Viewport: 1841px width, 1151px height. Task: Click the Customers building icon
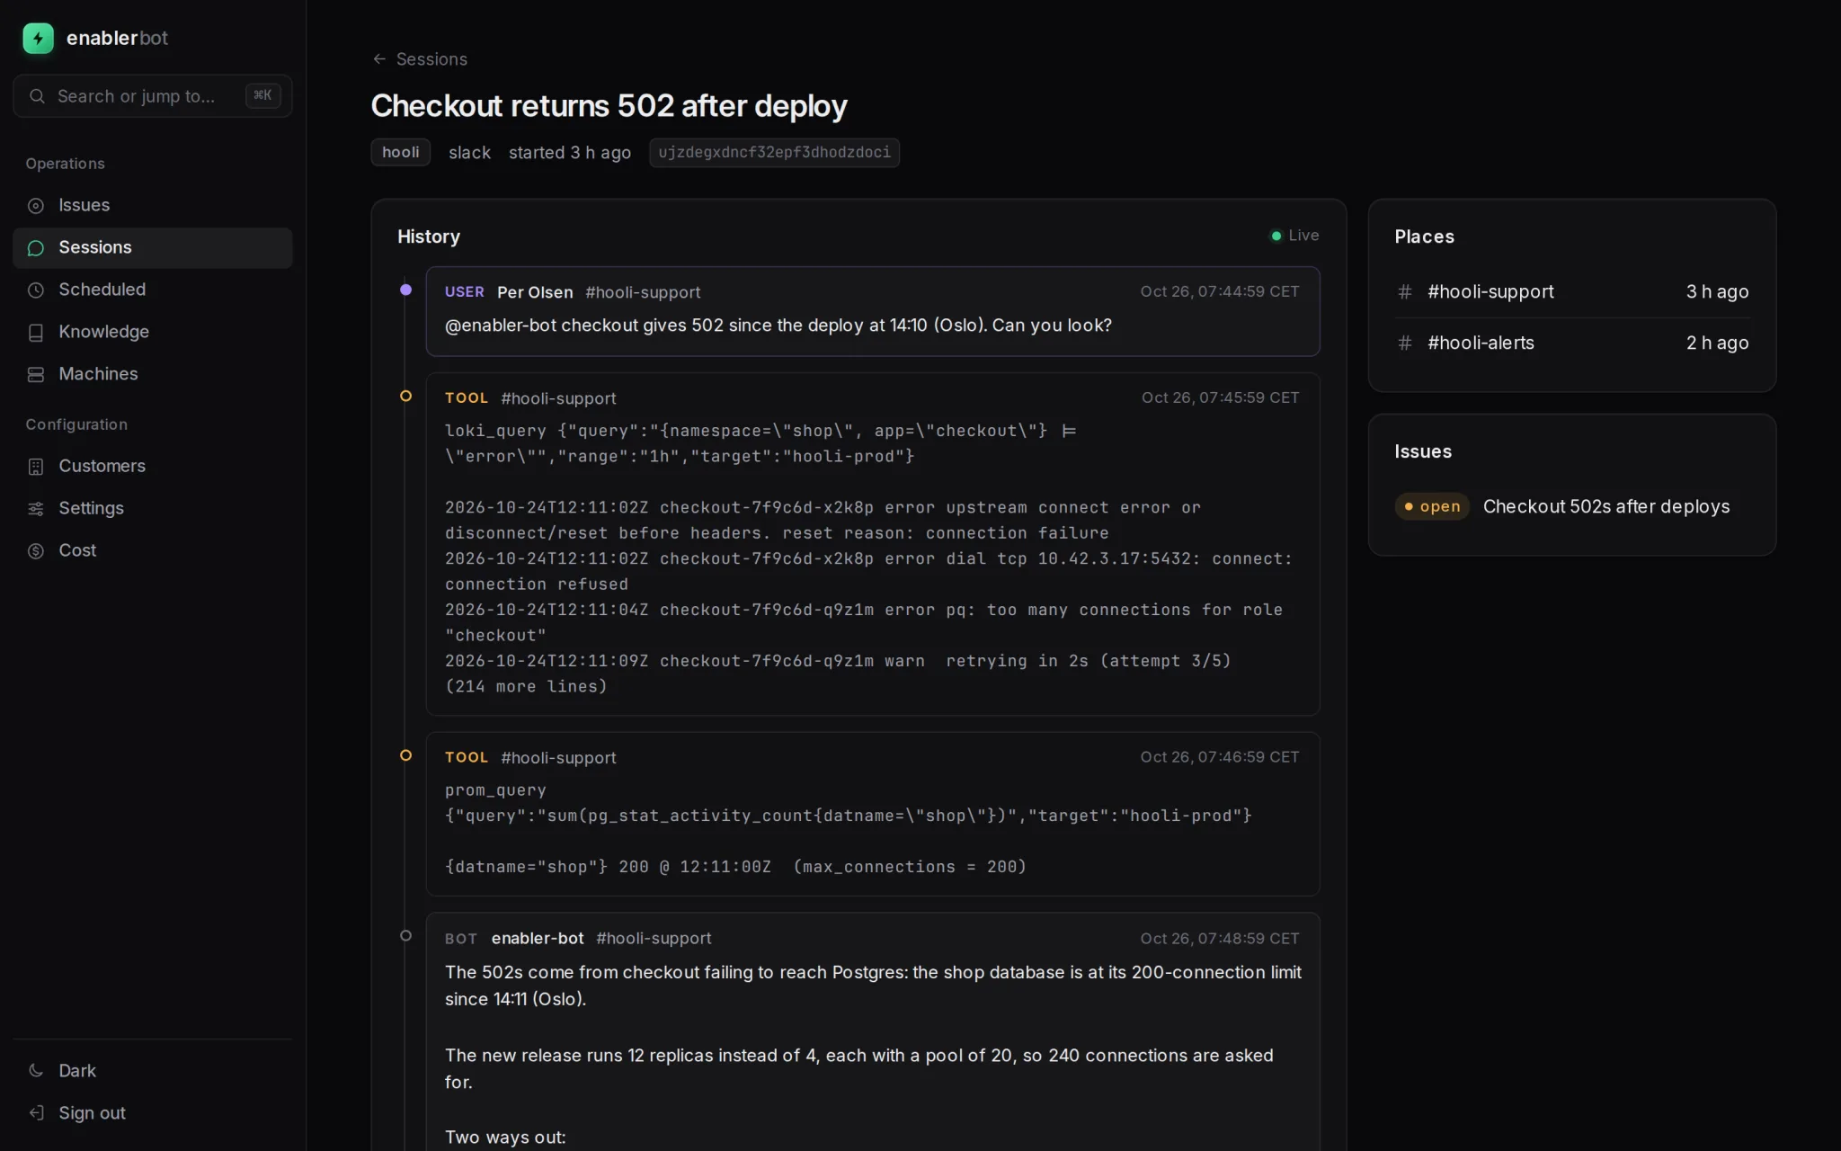pyautogui.click(x=36, y=467)
